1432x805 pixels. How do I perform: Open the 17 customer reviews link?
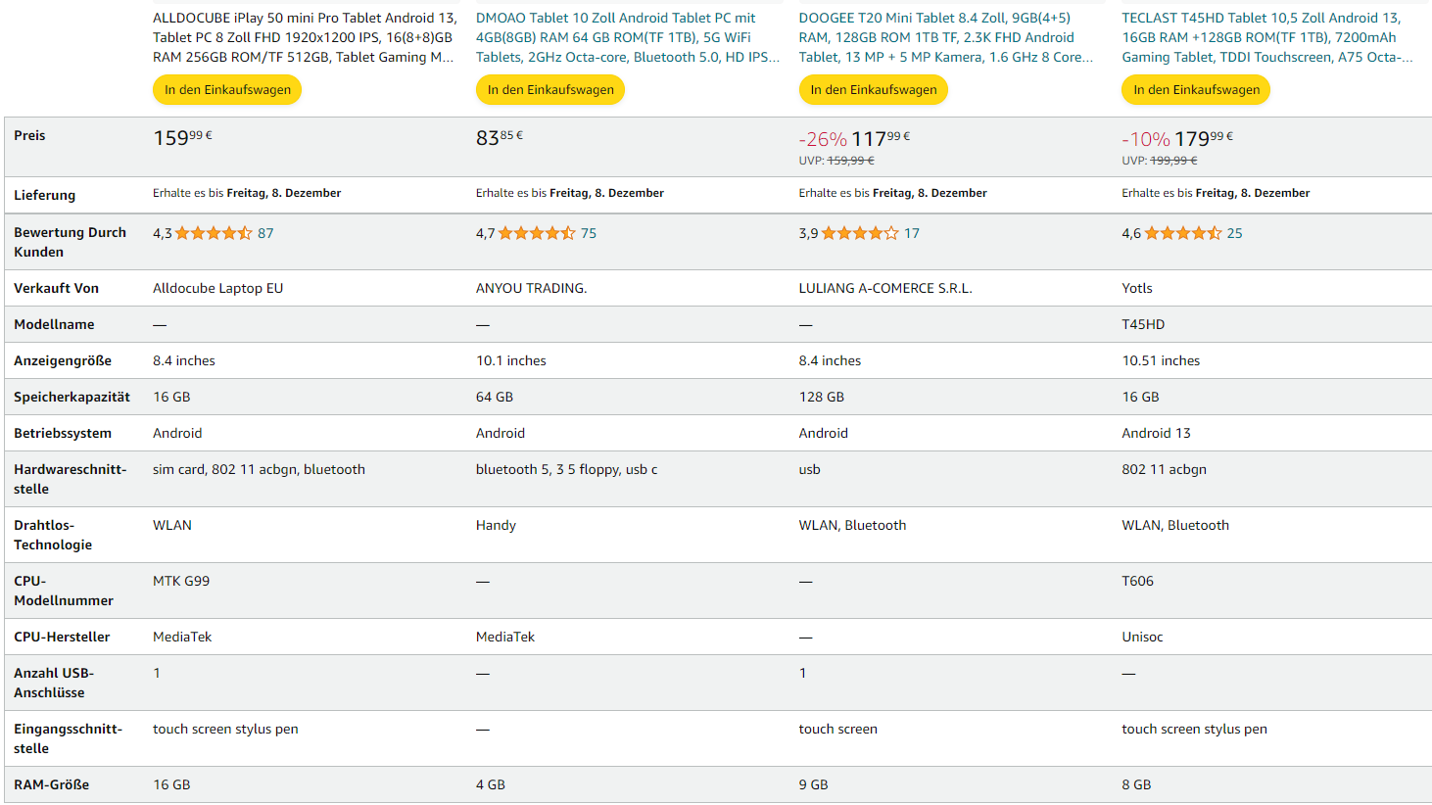pyautogui.click(x=912, y=233)
